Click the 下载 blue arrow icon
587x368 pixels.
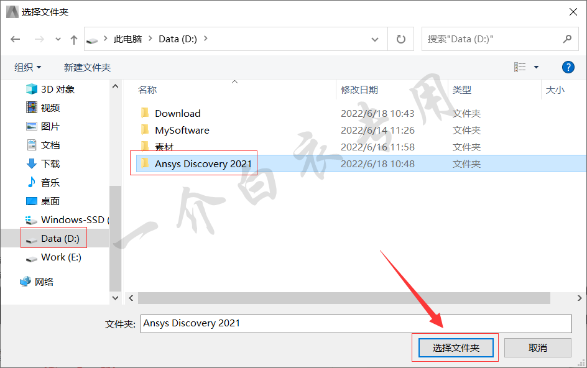(x=32, y=163)
